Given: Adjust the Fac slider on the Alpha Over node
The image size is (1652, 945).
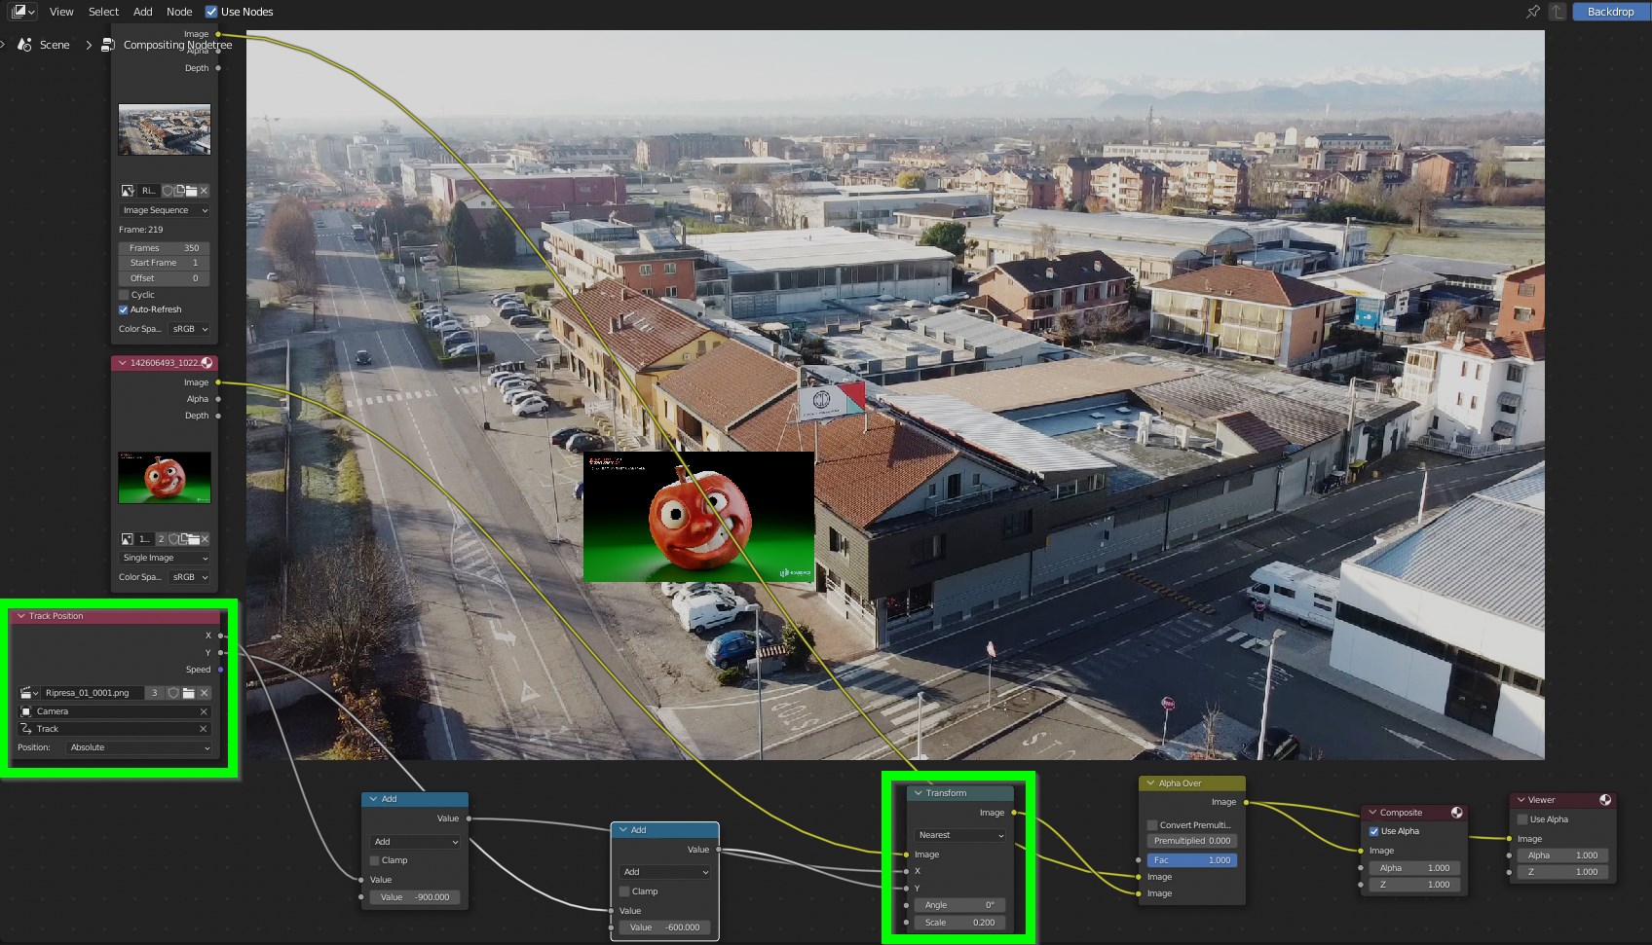Looking at the screenshot, I should pyautogui.click(x=1191, y=859).
